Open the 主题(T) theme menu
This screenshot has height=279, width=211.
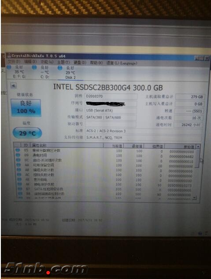pos(63,62)
